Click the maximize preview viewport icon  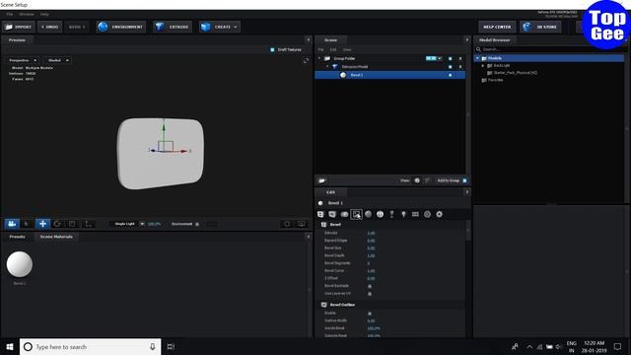click(306, 60)
